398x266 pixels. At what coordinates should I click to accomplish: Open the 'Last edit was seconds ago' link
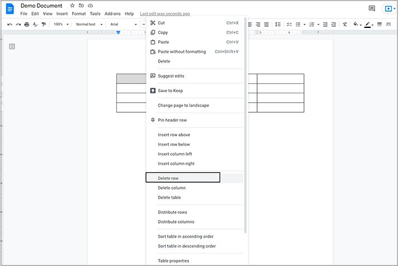point(165,14)
